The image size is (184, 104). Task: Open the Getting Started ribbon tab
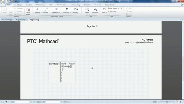109,5
